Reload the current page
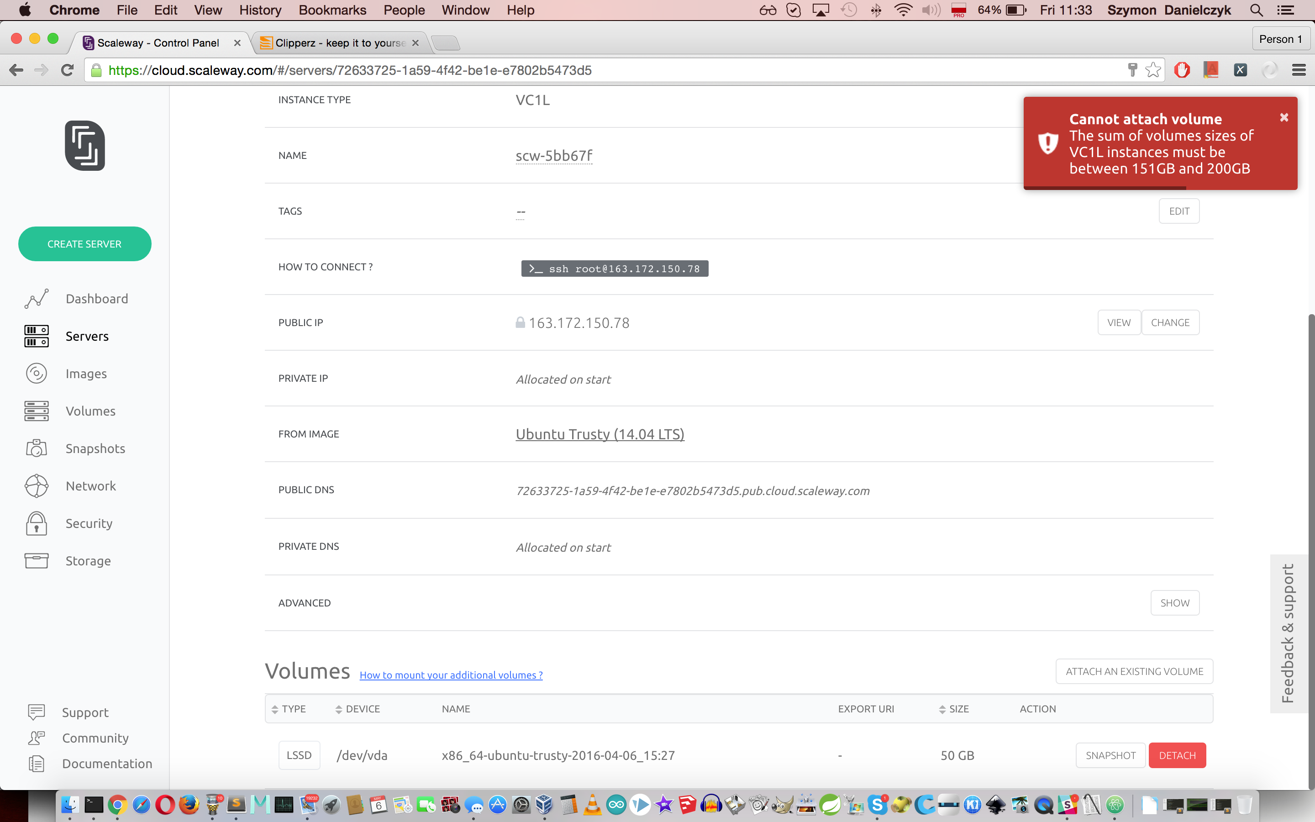Screen dimensions: 1315x822 [68, 70]
